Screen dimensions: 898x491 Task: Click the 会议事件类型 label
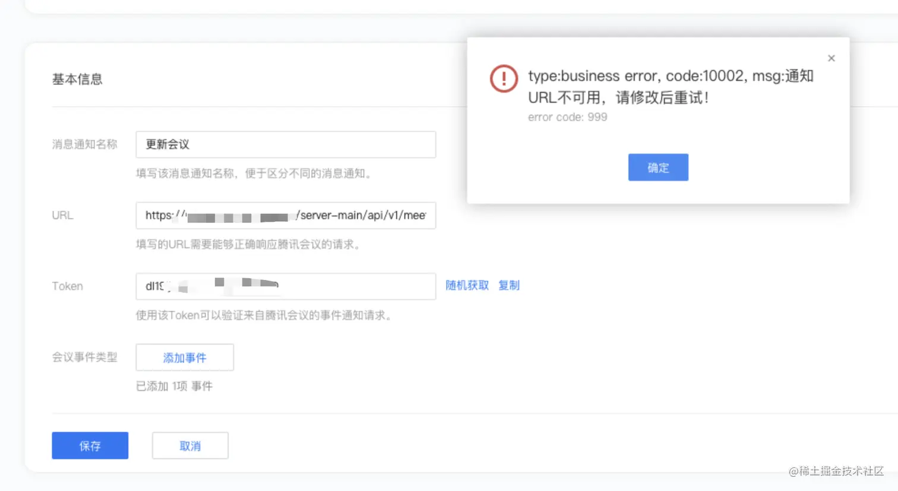click(x=85, y=357)
